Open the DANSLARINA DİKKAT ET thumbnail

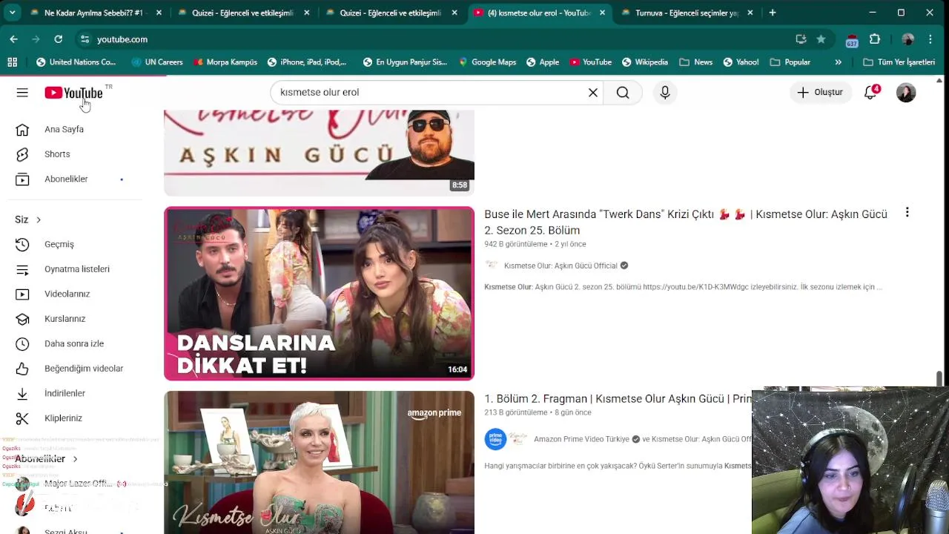(x=319, y=294)
